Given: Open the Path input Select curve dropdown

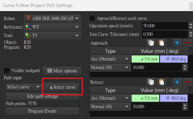Looking at the screenshot, I should [x=24, y=87].
